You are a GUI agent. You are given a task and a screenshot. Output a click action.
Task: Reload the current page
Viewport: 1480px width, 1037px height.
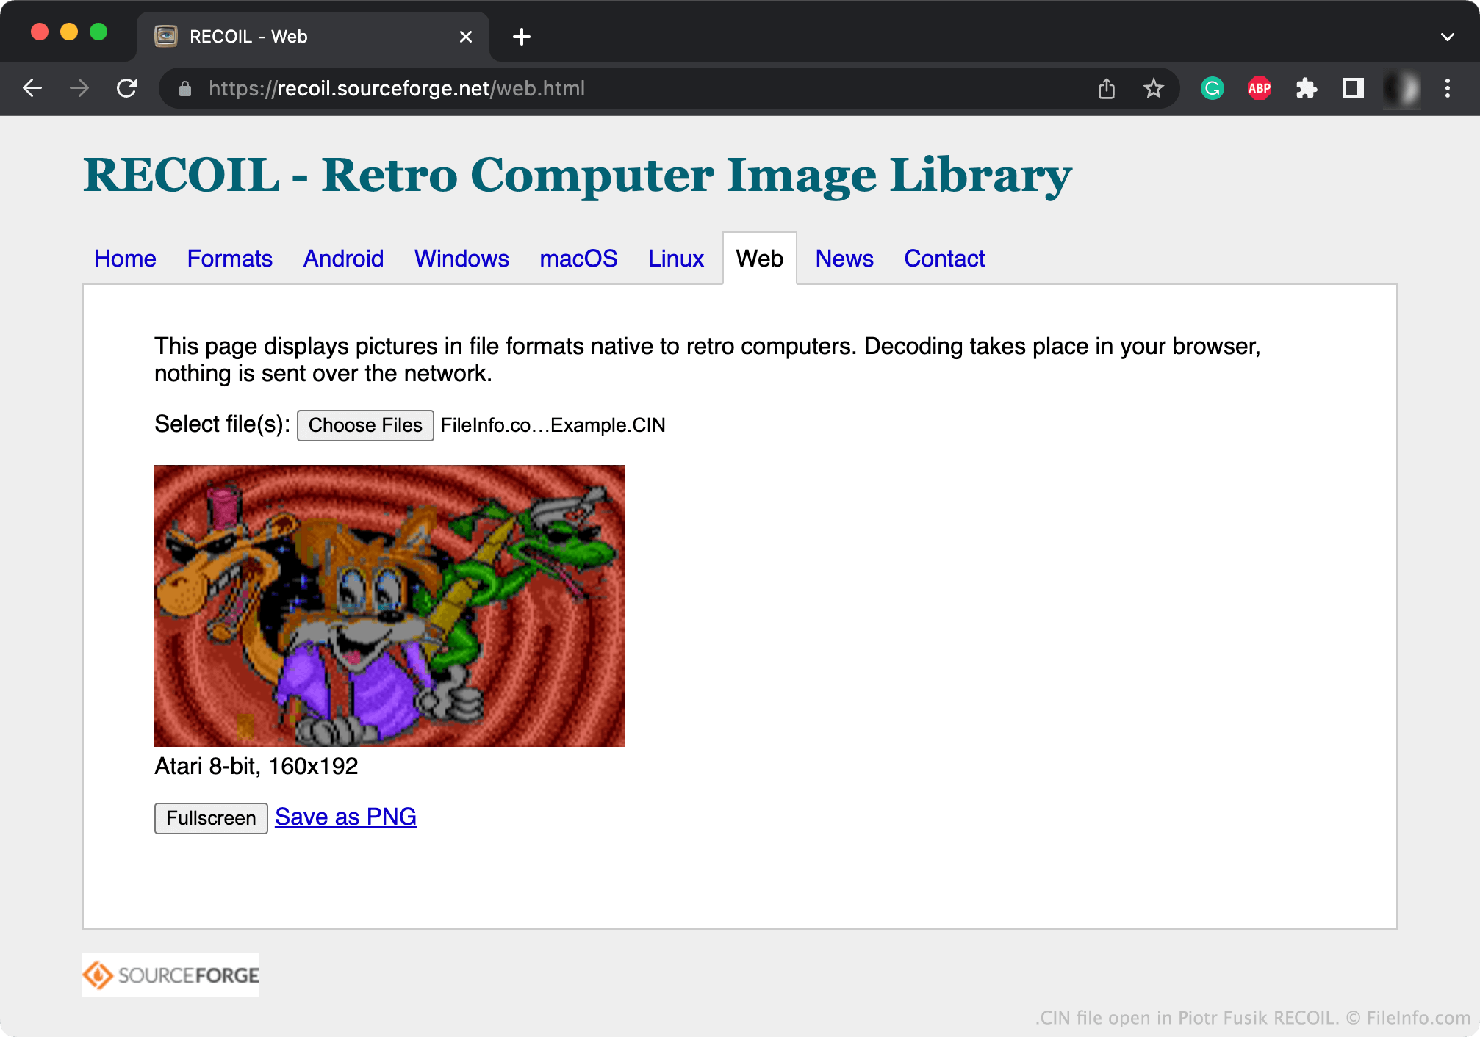(126, 89)
